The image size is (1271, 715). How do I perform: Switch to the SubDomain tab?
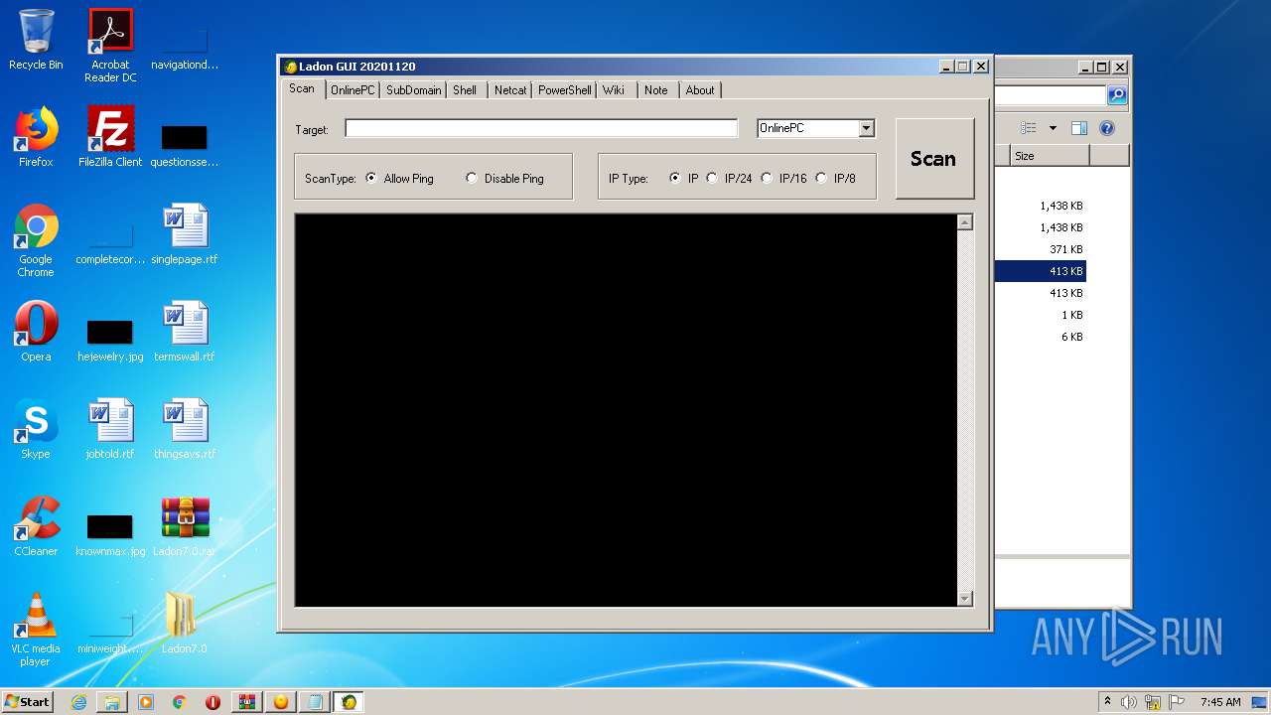tap(414, 89)
